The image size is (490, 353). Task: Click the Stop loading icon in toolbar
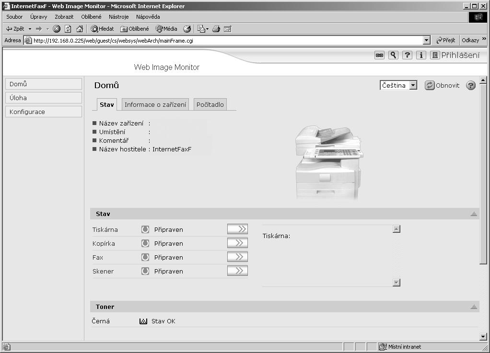point(57,29)
